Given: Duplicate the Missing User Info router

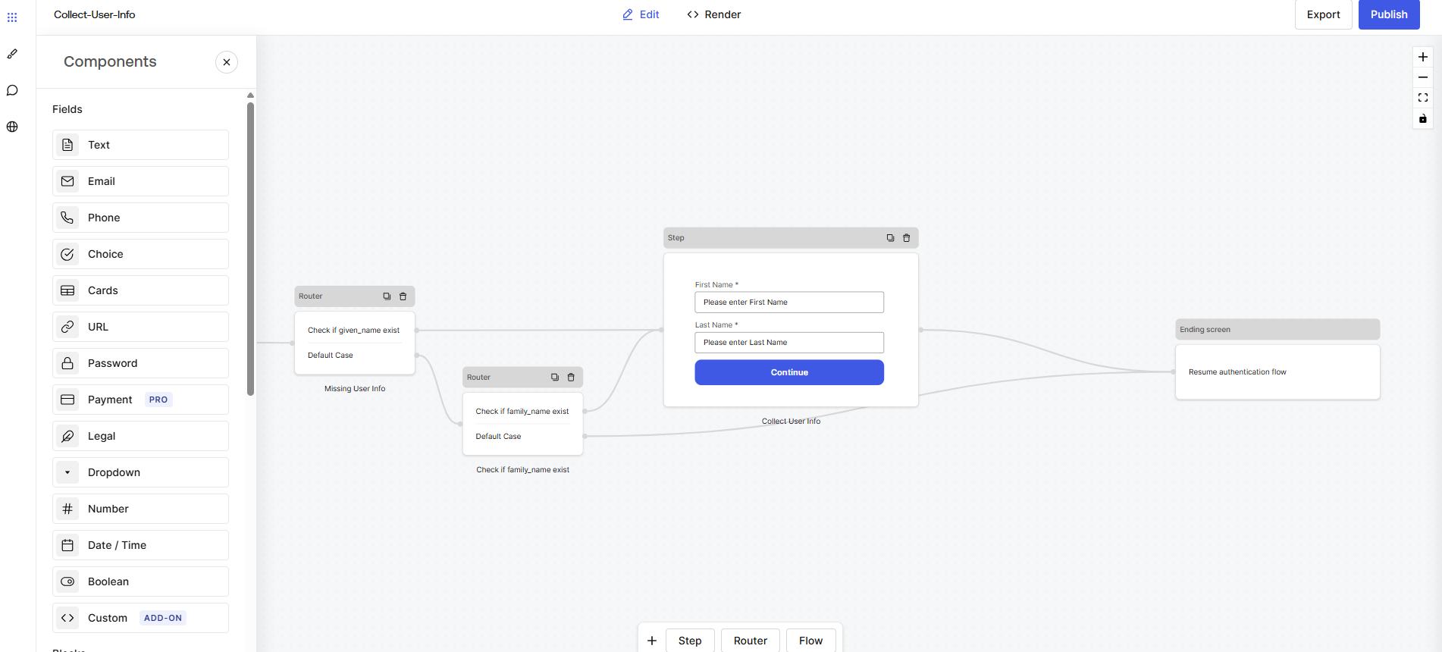Looking at the screenshot, I should pos(387,296).
